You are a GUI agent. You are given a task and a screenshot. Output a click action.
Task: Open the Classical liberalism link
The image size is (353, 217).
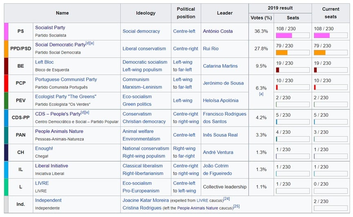[x=142, y=166]
